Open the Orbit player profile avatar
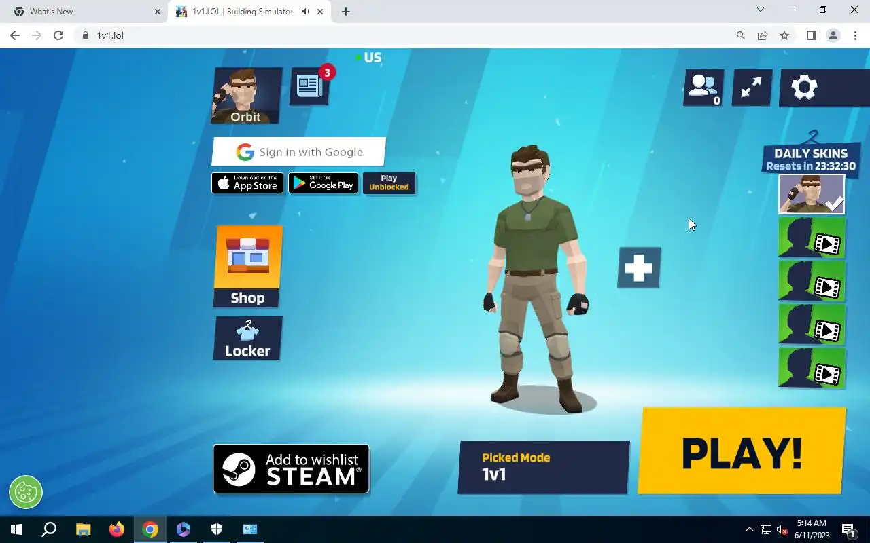This screenshot has width=870, height=543. point(247,96)
